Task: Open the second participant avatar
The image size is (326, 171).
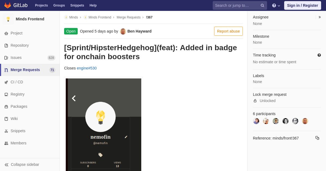Action: pyautogui.click(x=266, y=121)
